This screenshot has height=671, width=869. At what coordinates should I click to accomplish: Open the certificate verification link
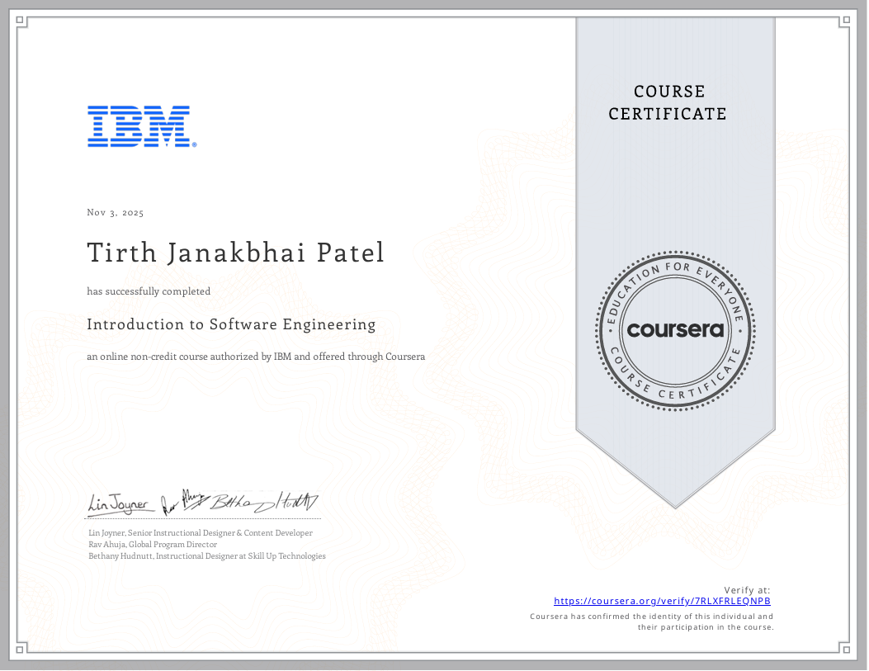pyautogui.click(x=661, y=600)
